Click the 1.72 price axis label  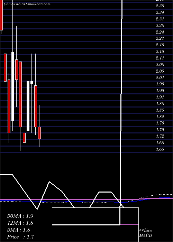160,136
